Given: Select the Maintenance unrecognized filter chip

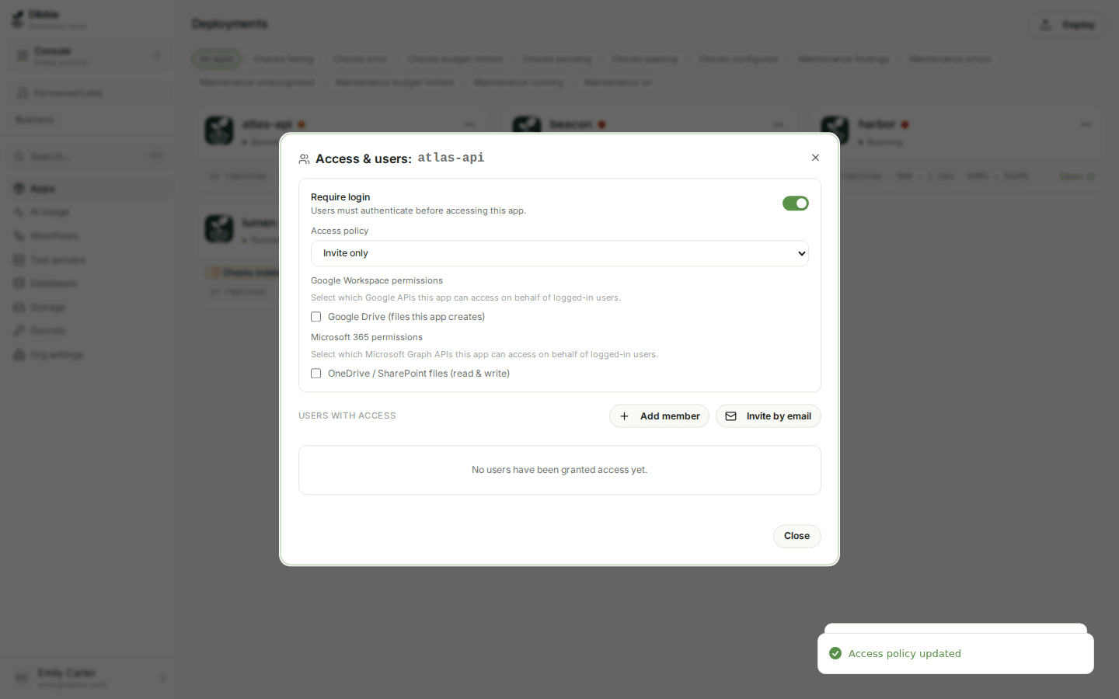Looking at the screenshot, I should (257, 82).
